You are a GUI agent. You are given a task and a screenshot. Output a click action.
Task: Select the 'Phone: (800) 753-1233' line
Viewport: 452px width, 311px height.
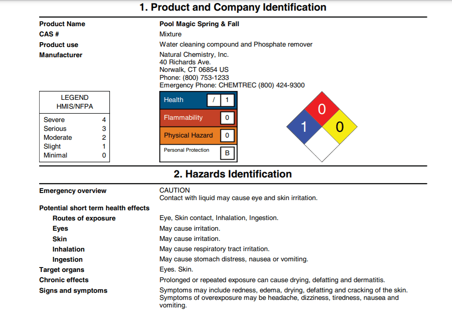click(x=194, y=78)
